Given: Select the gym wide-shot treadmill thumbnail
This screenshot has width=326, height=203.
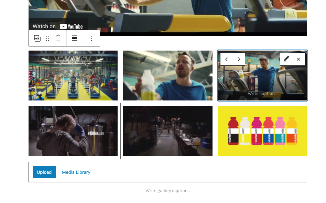Looking at the screenshot, I should [73, 75].
